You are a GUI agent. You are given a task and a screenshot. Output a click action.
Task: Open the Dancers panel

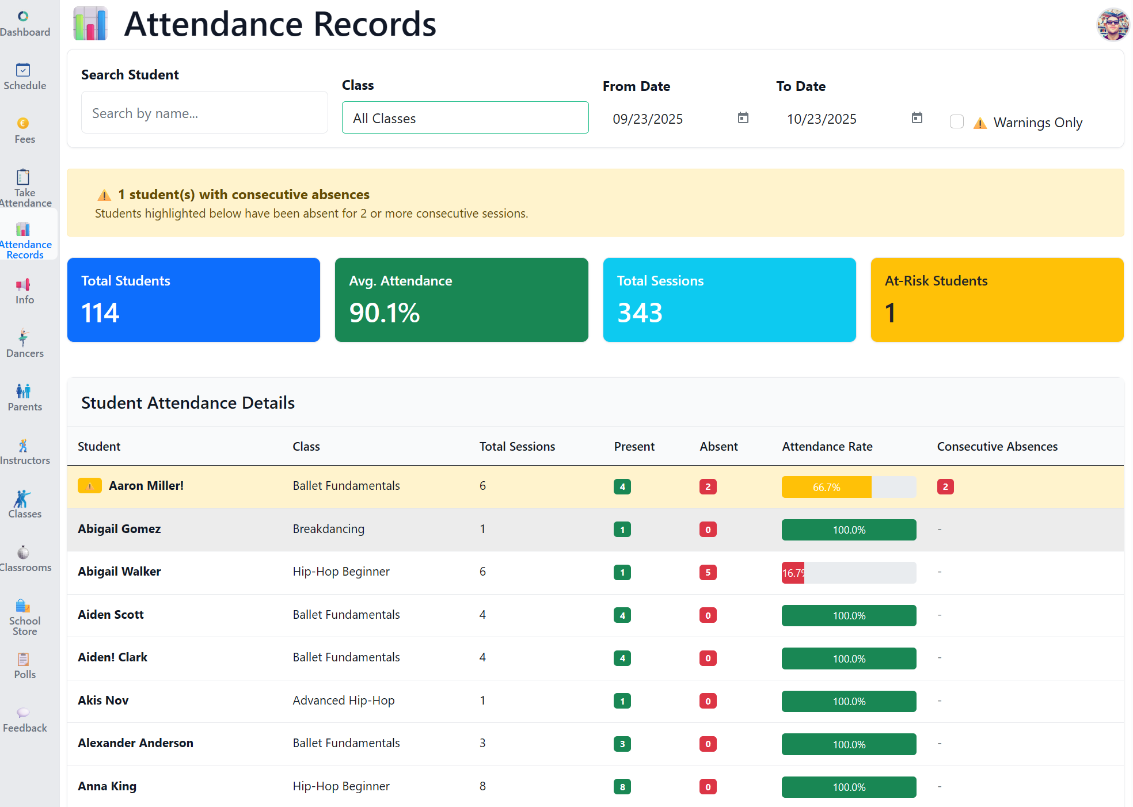pos(24,344)
